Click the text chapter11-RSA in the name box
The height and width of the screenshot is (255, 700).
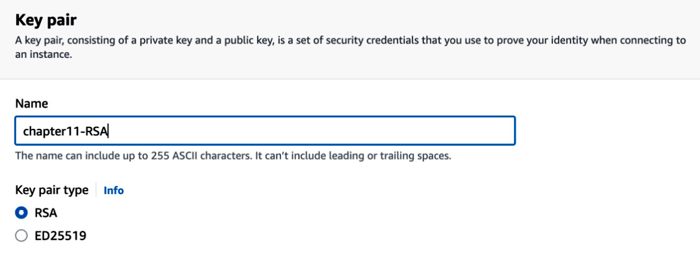(x=66, y=131)
